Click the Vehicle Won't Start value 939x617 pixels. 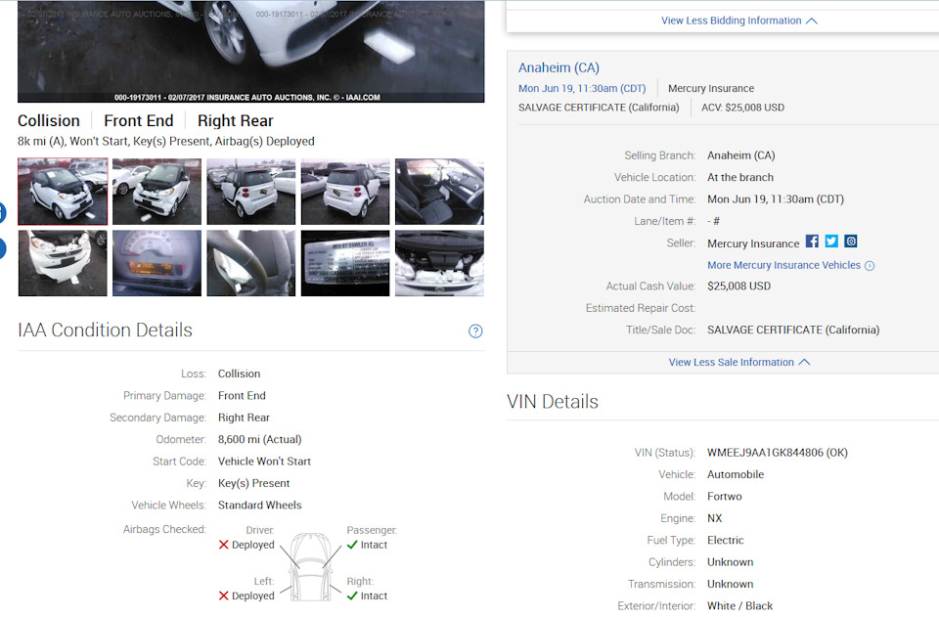click(x=264, y=462)
